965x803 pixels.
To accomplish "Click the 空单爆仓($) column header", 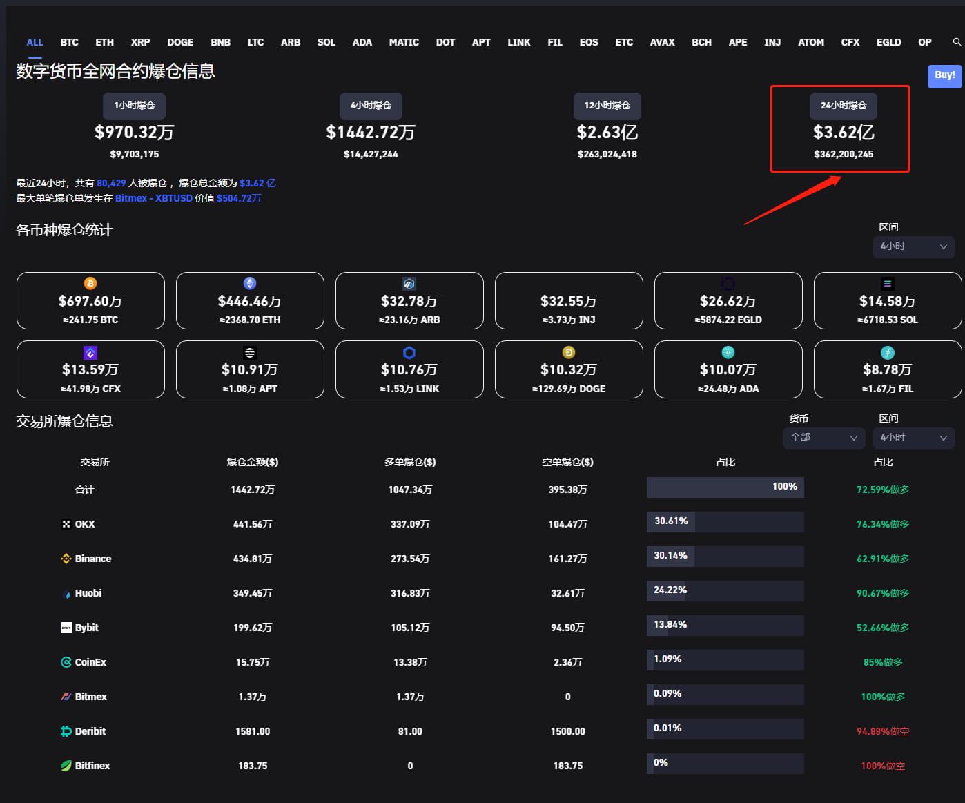I will click(x=567, y=462).
